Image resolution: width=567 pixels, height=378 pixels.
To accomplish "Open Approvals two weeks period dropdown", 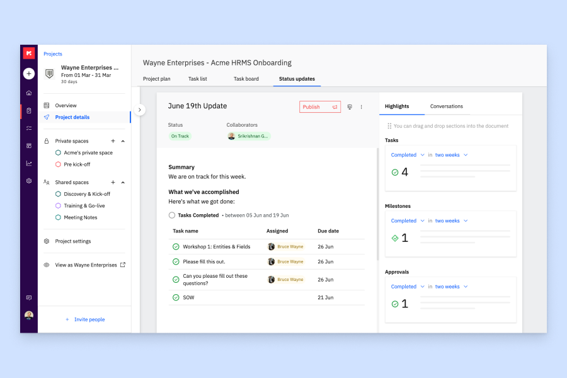I will pyautogui.click(x=451, y=287).
